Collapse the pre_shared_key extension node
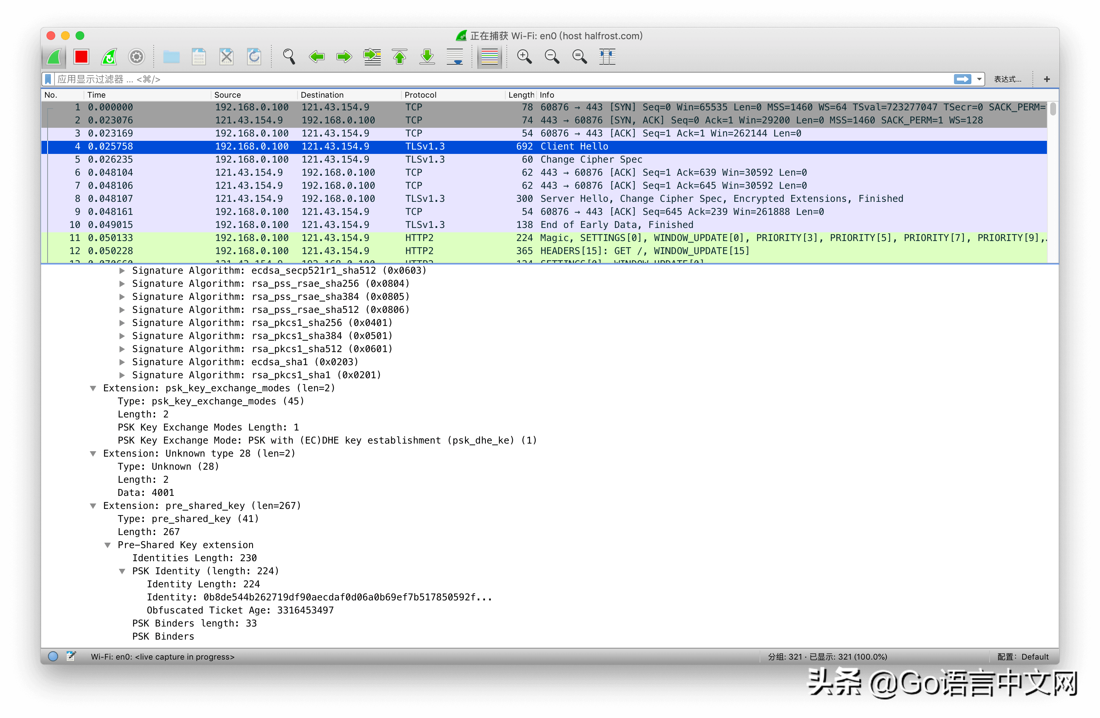 click(x=93, y=506)
